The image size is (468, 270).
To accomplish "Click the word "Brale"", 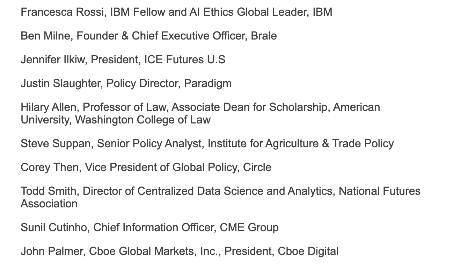I will 264,36.
